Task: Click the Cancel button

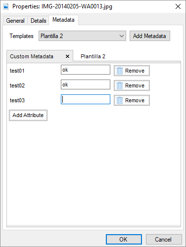Action: (x=164, y=239)
